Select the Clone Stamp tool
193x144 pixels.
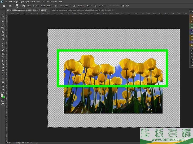(3, 46)
